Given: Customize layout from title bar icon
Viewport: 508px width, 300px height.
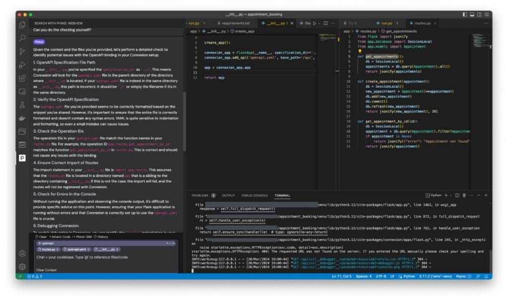Looking at the screenshot, I should coord(487,14).
